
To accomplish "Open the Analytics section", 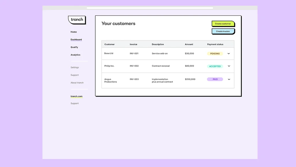I will pos(75,55).
